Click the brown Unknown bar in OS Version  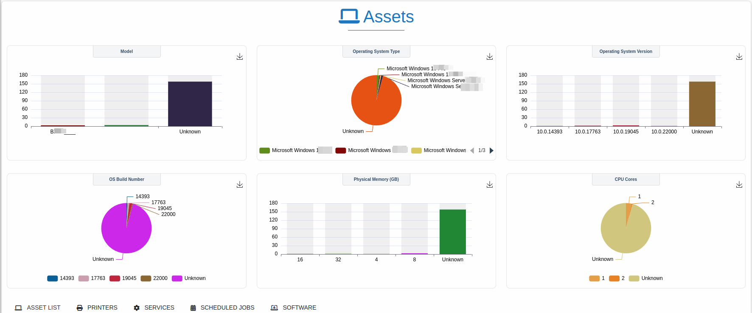click(x=702, y=104)
